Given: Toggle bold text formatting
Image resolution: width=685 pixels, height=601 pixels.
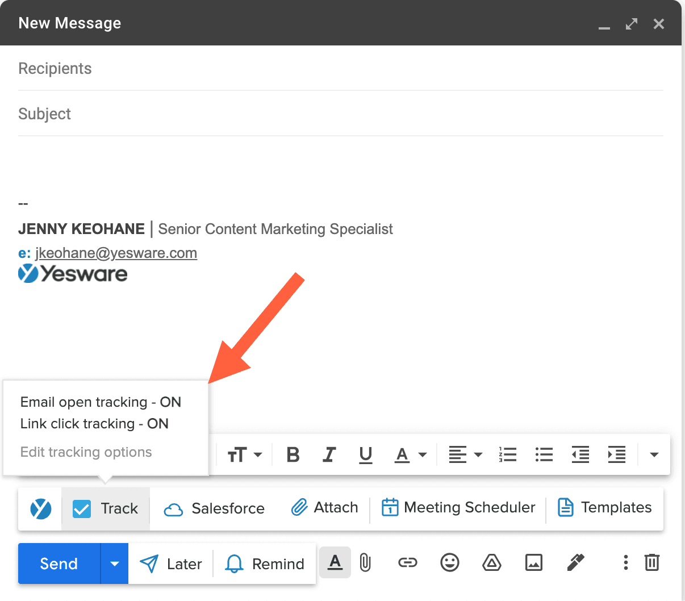Looking at the screenshot, I should coord(293,454).
